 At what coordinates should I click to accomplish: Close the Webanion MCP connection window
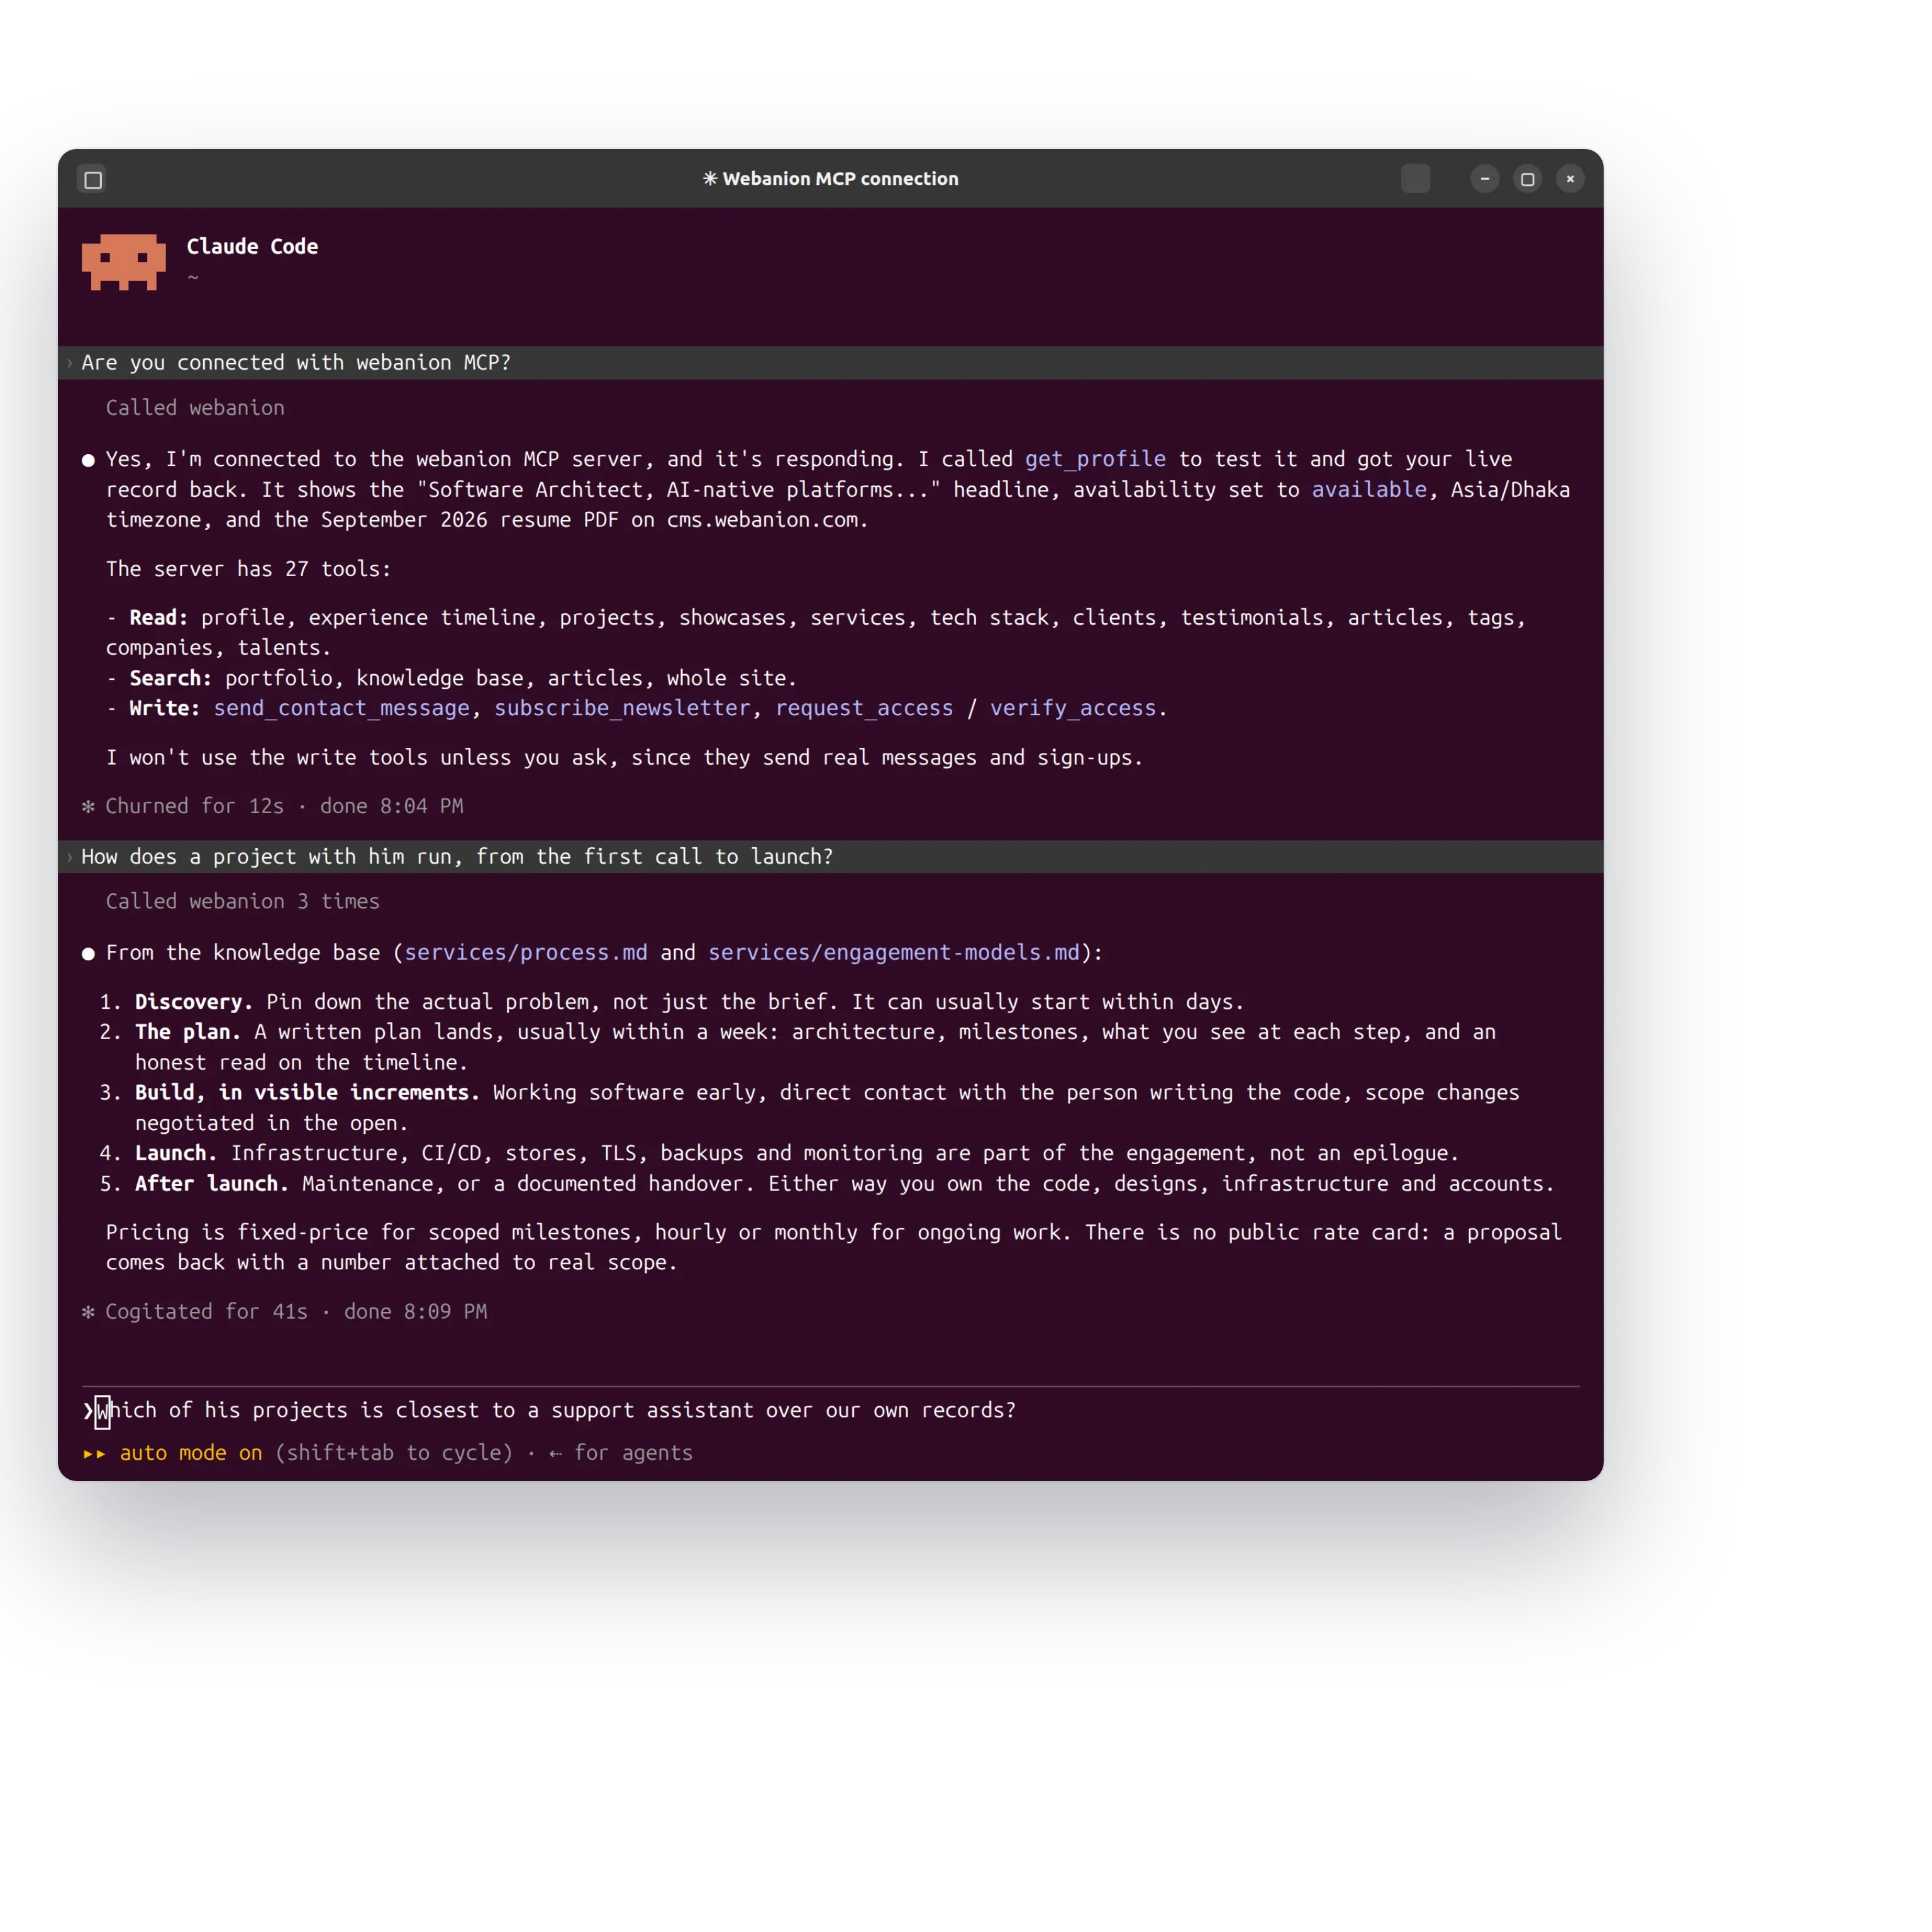point(1571,179)
